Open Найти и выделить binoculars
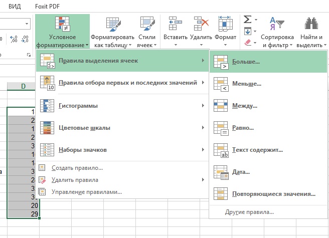Screen dimensions: 329x238 pyautogui.click(x=311, y=32)
